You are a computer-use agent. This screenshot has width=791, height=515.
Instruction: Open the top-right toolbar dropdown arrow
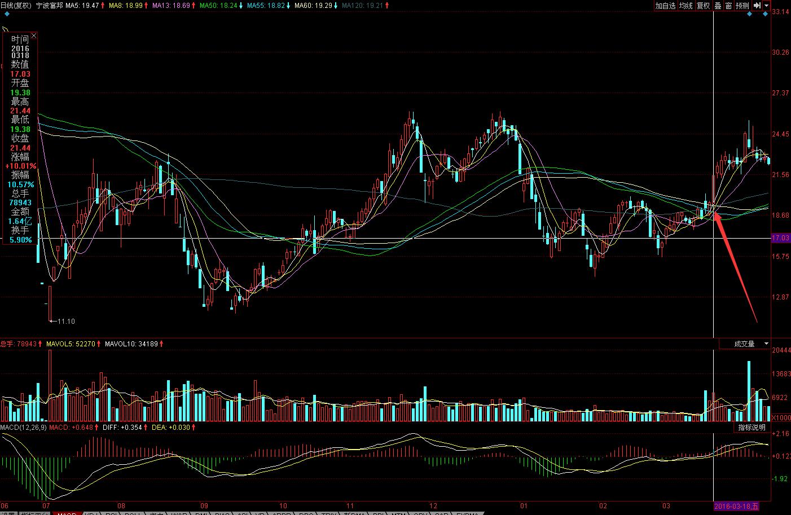coord(767,6)
